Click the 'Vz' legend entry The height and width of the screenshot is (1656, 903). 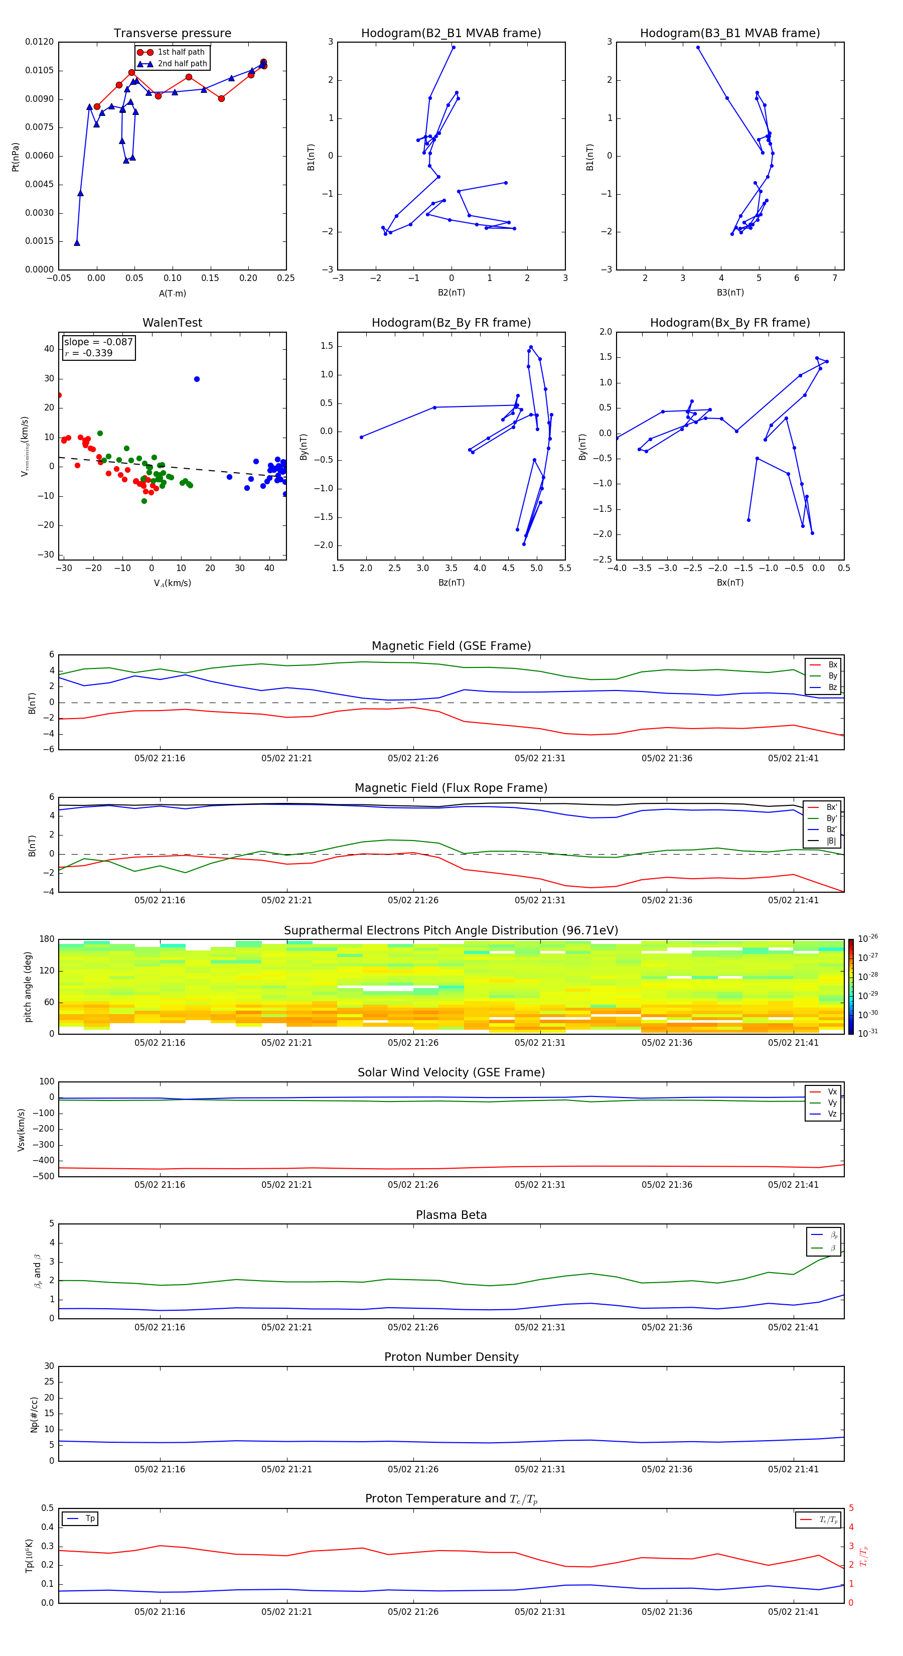(x=823, y=1114)
